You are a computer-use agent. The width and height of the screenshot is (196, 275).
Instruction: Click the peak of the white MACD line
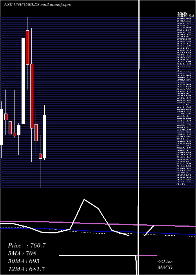(x=84, y=199)
